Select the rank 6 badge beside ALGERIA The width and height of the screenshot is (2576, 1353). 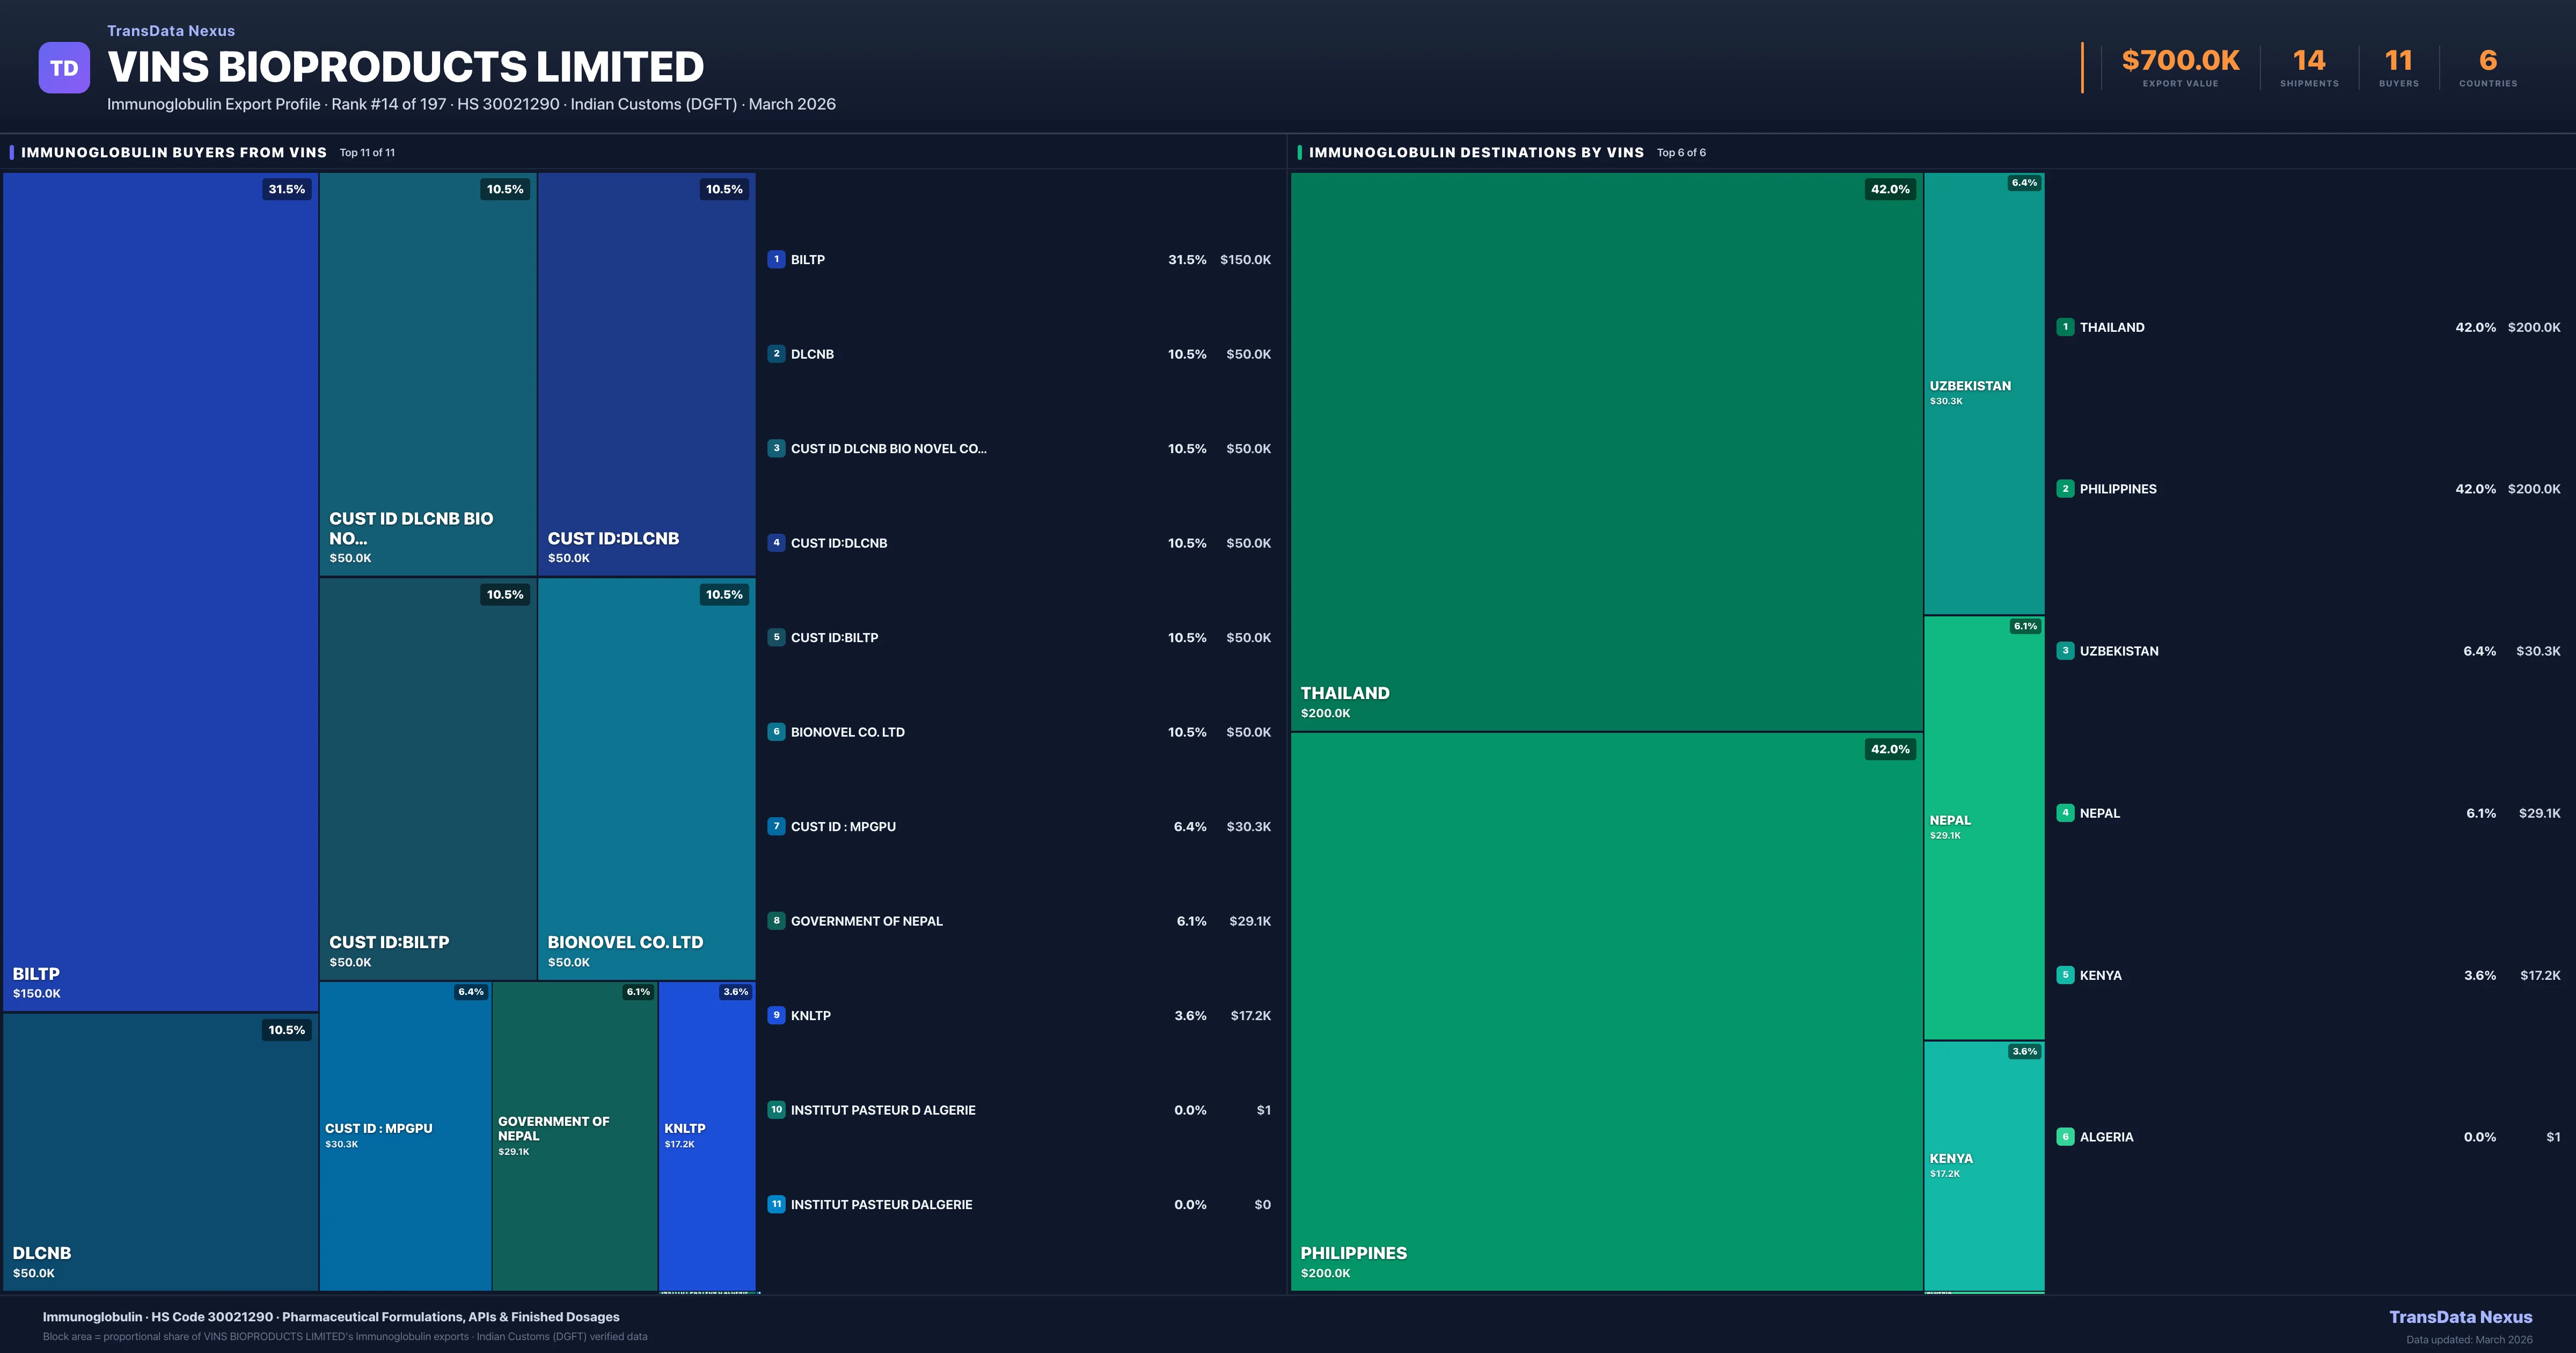(2065, 1136)
